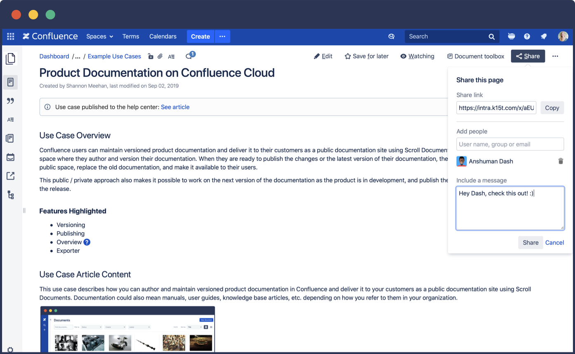This screenshot has height=354, width=575.
Task: Navigate to the Terms menu item
Action: pos(131,36)
